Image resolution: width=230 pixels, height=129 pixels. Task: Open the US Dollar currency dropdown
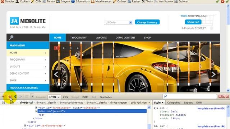[118, 22]
